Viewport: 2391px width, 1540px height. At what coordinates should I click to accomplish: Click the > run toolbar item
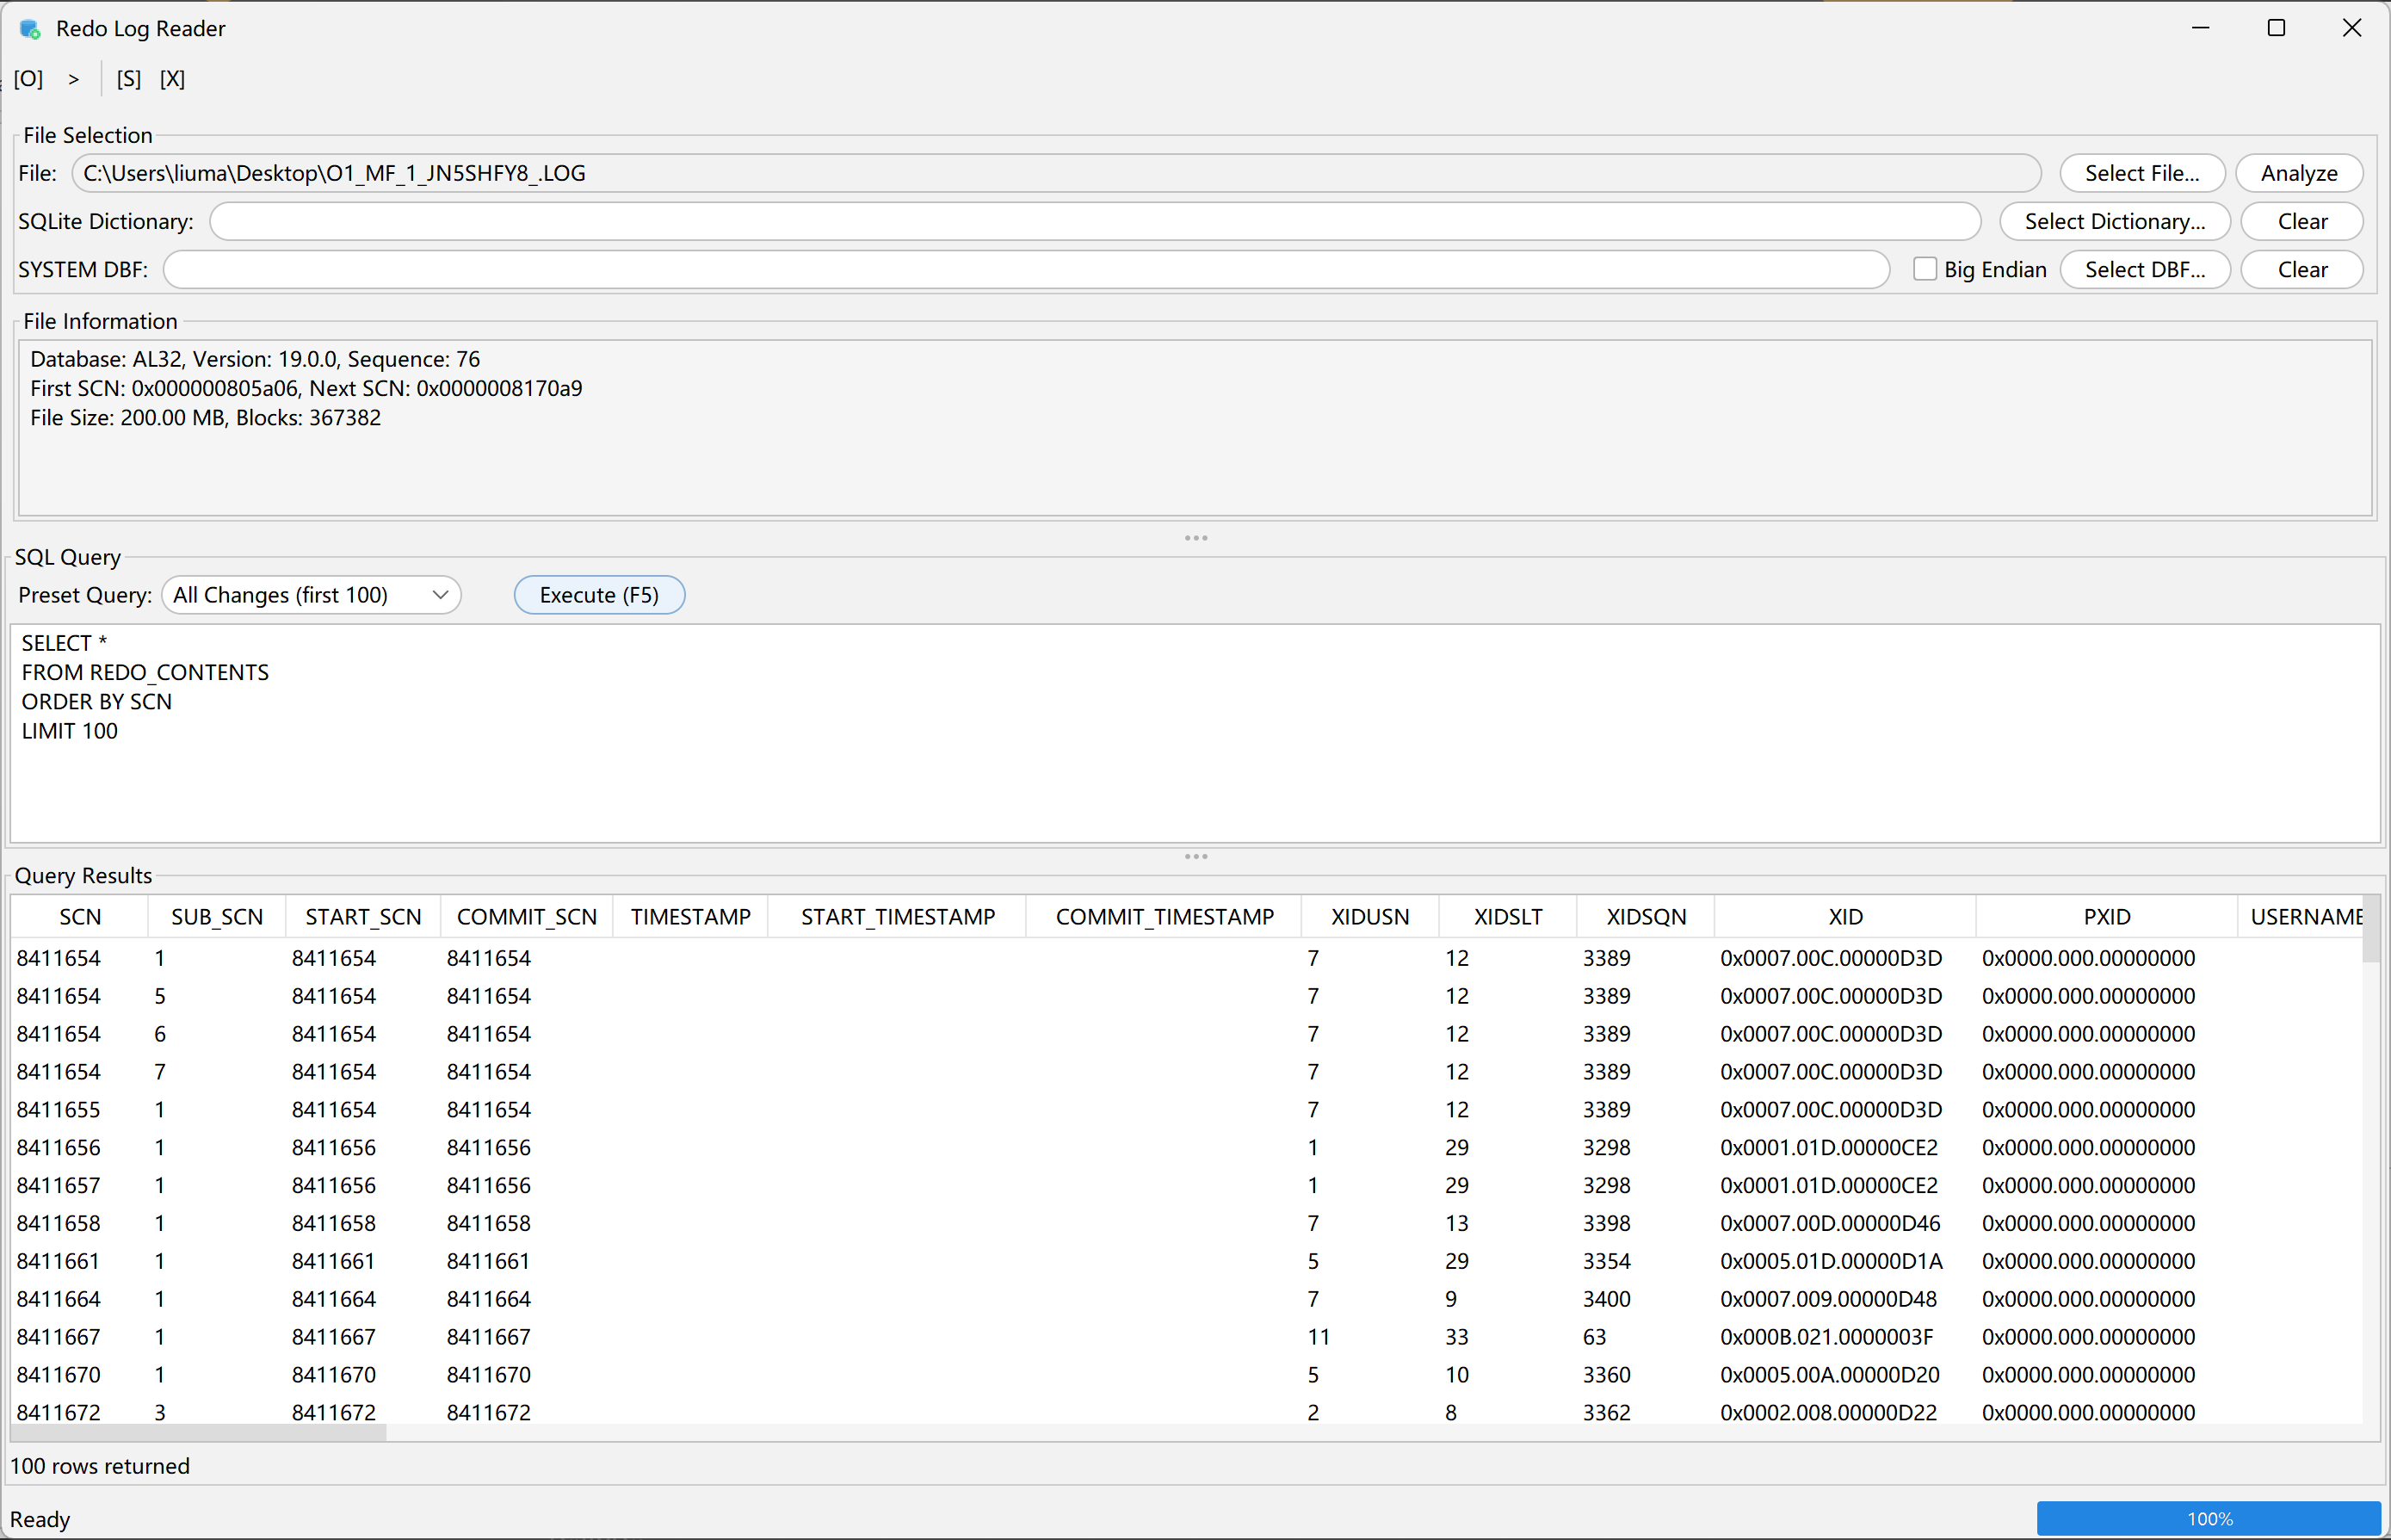click(x=73, y=79)
